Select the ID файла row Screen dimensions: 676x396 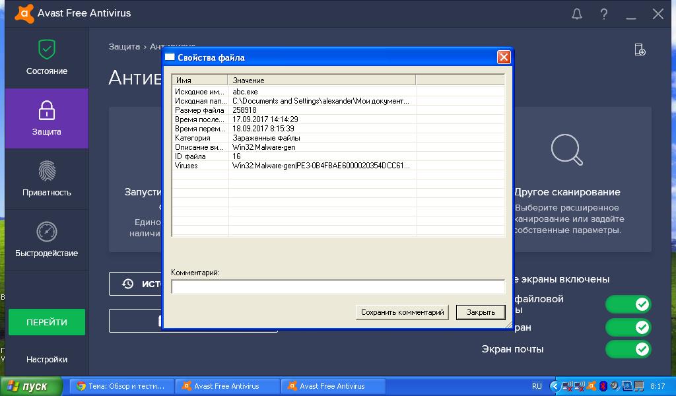tap(338, 156)
